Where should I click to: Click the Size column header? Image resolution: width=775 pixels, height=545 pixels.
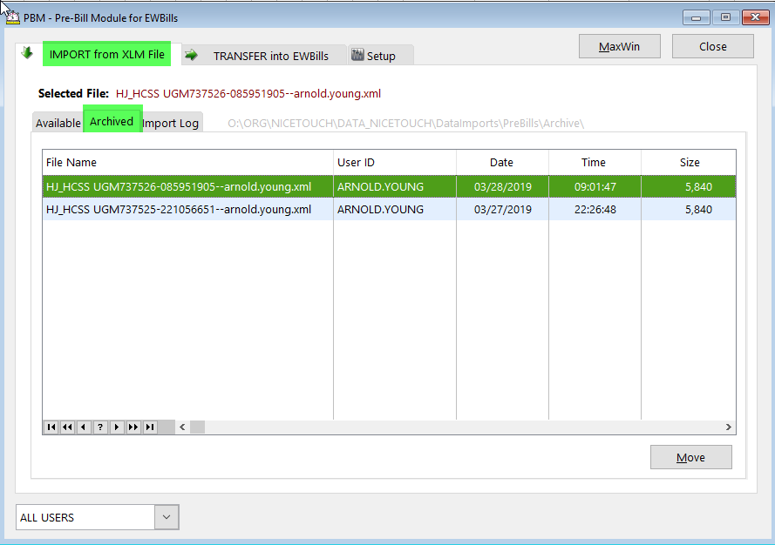(689, 163)
